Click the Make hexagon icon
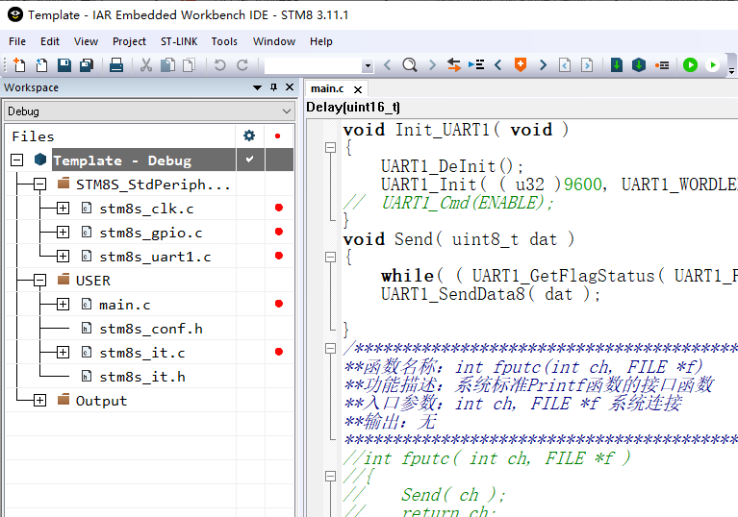Image resolution: width=738 pixels, height=517 pixels. pyautogui.click(x=639, y=64)
